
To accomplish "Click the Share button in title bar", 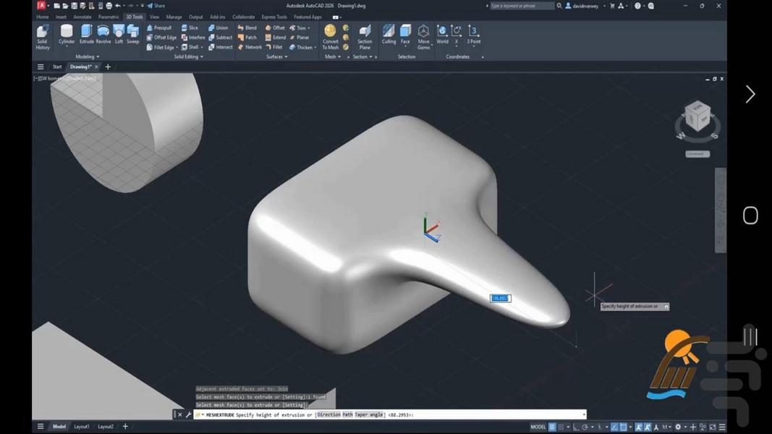I will pos(156,6).
